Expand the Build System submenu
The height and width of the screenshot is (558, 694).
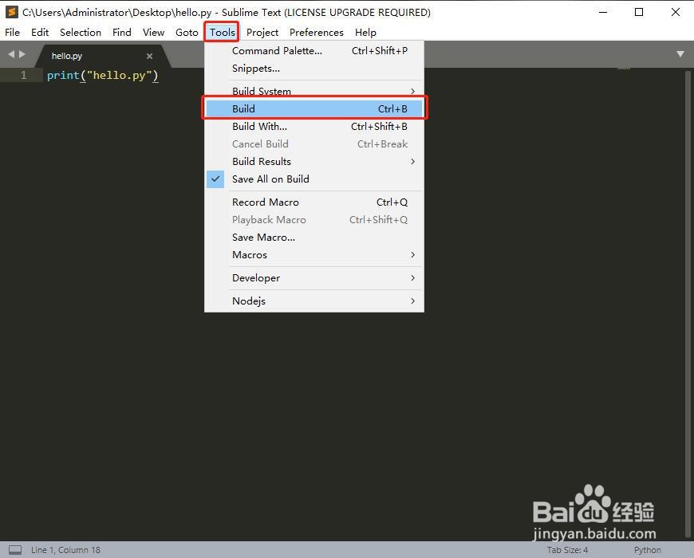click(314, 91)
